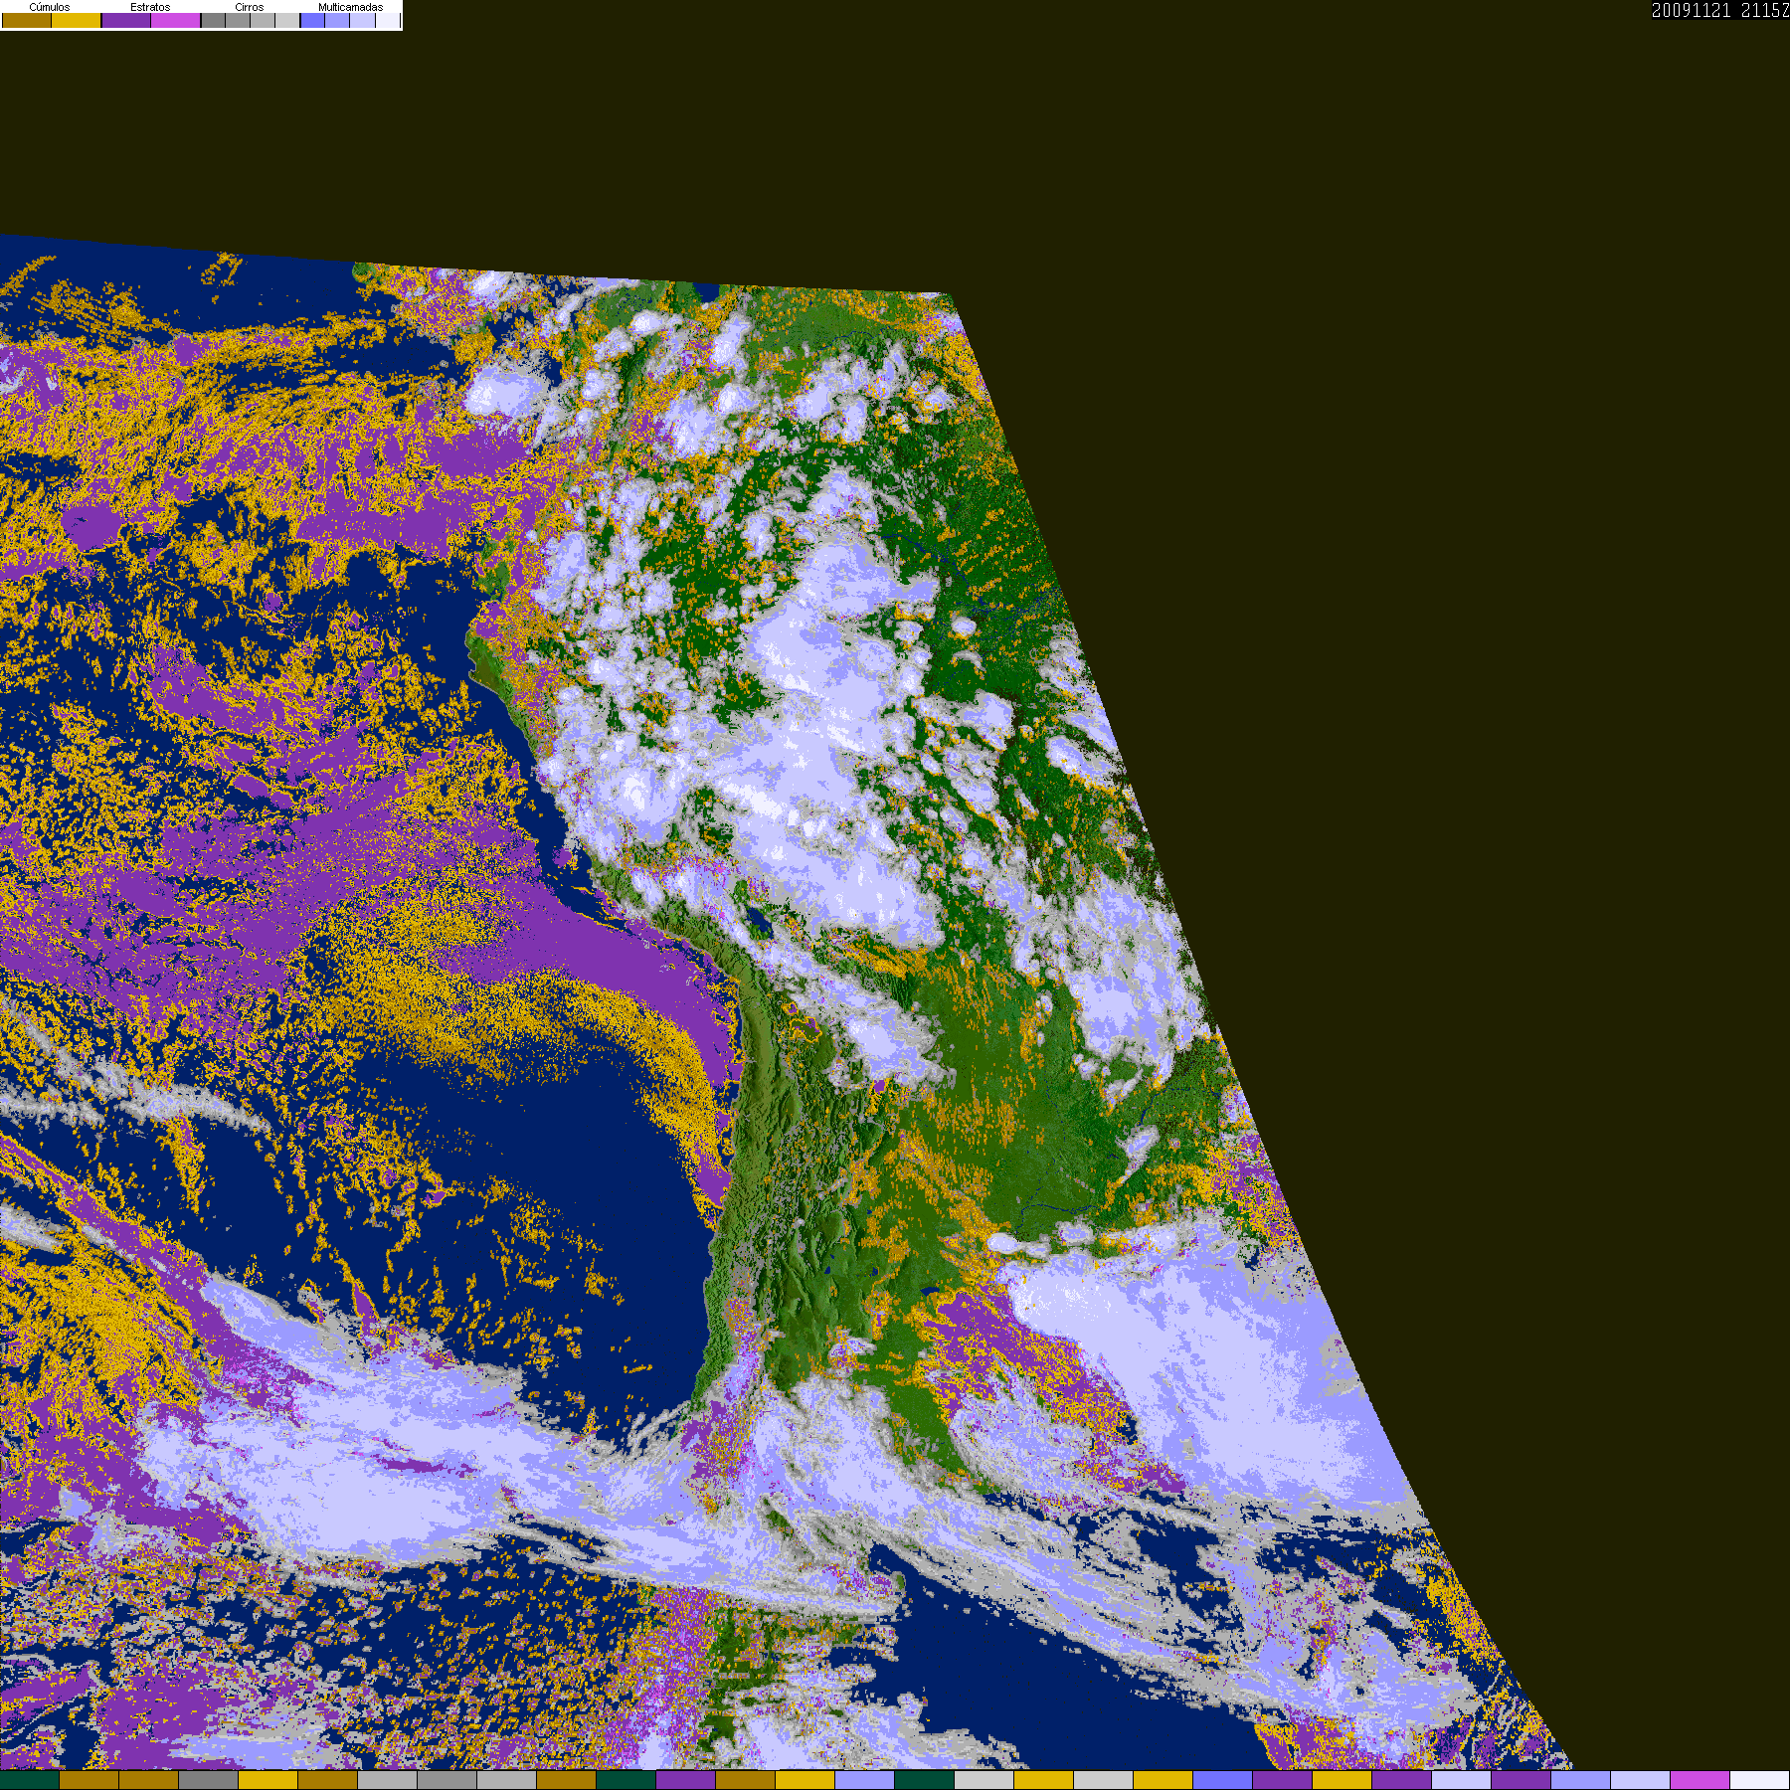Image resolution: width=1790 pixels, height=1790 pixels.
Task: Click the '20091121 2115Z' timestamp text
Action: click(1720, 11)
